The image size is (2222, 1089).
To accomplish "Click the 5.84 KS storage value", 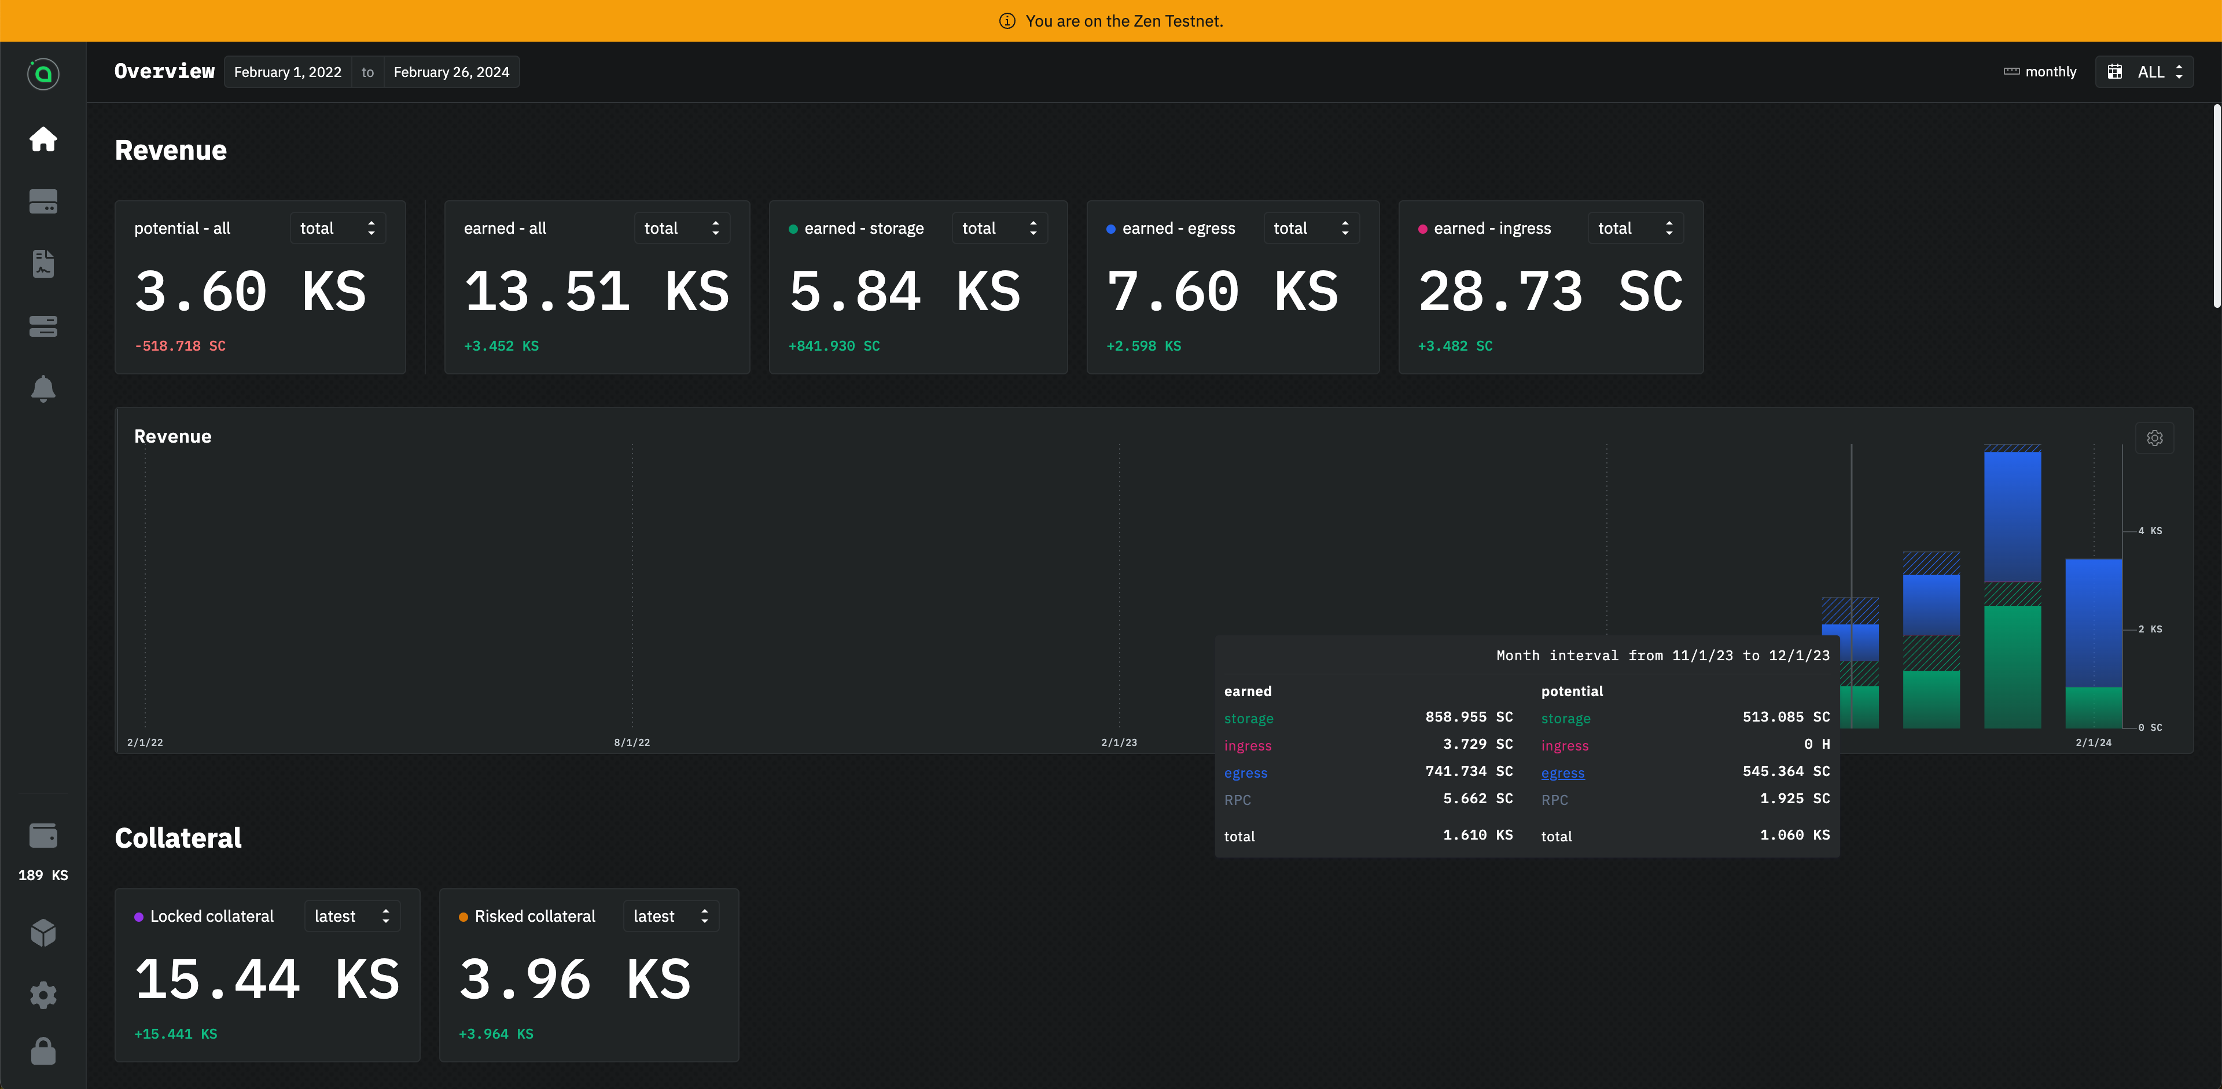I will coord(906,292).
